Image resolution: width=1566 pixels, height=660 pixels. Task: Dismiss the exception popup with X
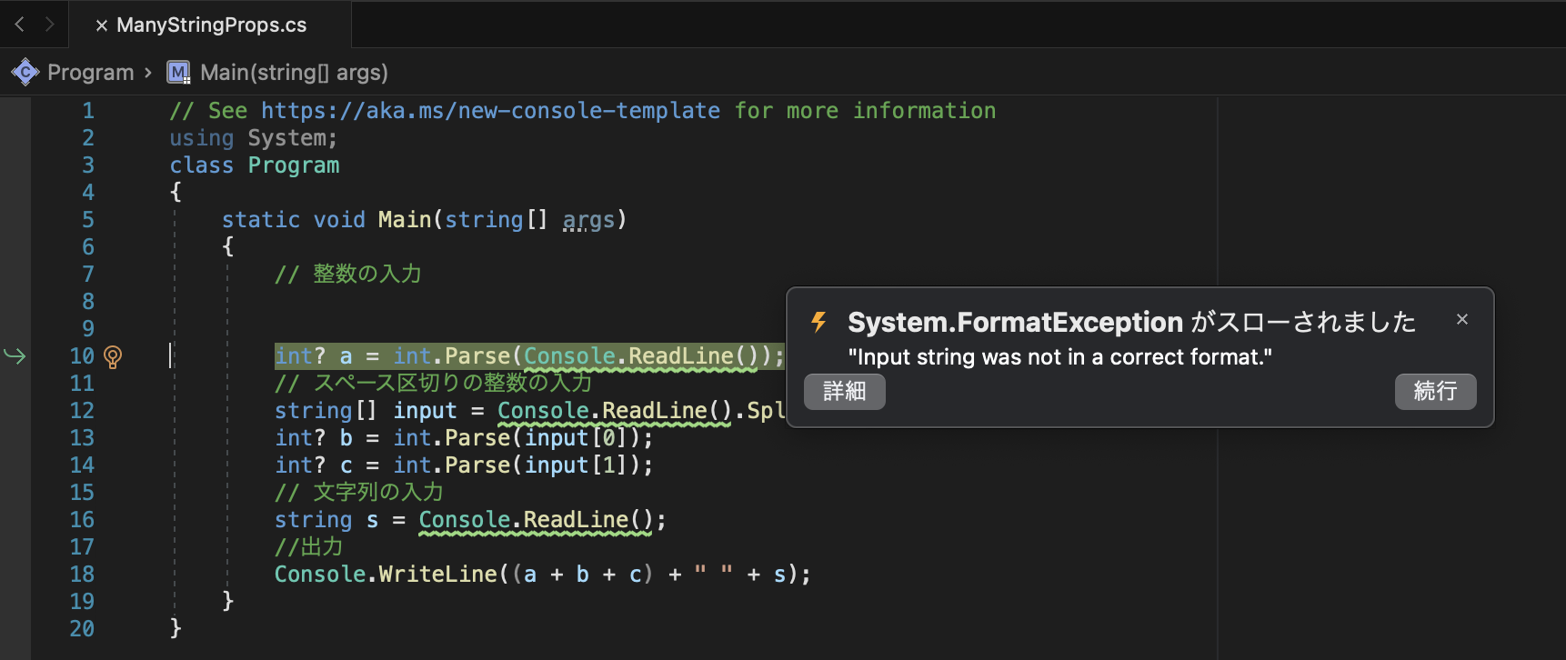tap(1462, 319)
